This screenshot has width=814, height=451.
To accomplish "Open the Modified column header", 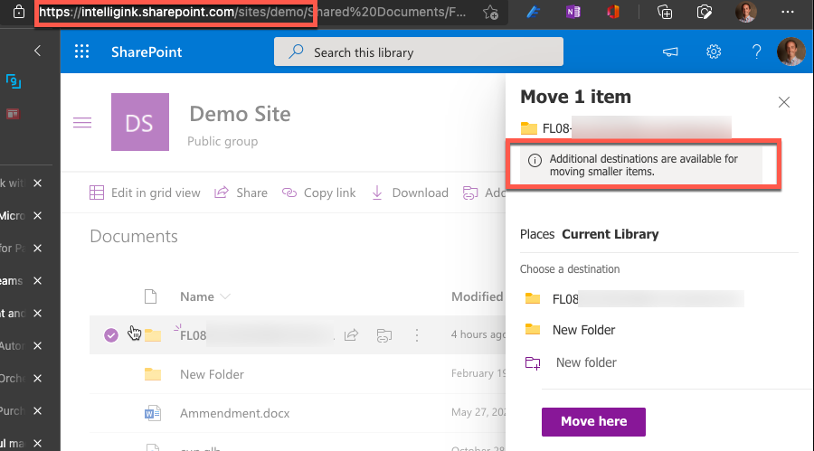I will pyautogui.click(x=477, y=296).
